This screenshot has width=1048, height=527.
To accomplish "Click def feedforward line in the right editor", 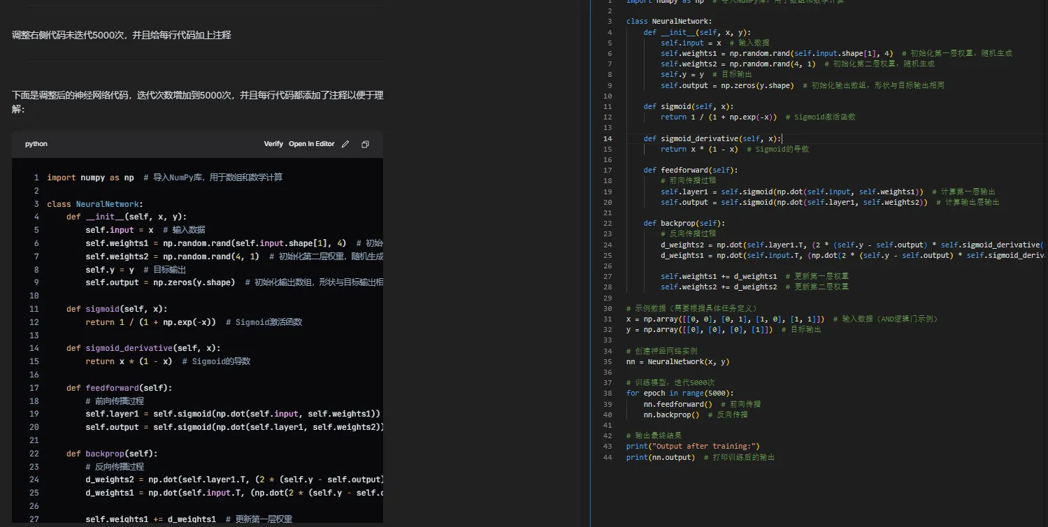I will (x=690, y=170).
